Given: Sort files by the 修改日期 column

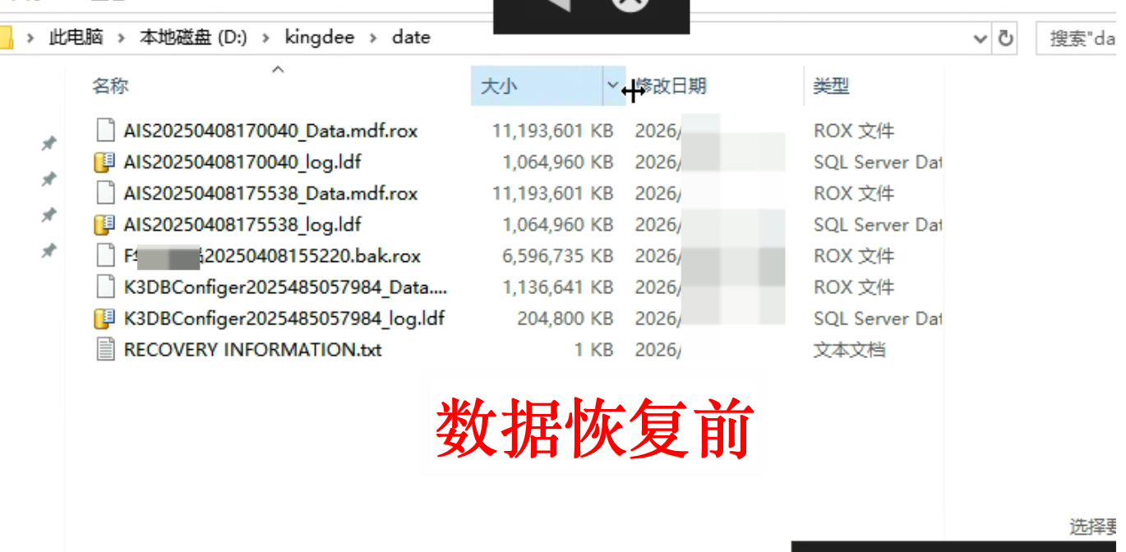Looking at the screenshot, I should [x=671, y=85].
